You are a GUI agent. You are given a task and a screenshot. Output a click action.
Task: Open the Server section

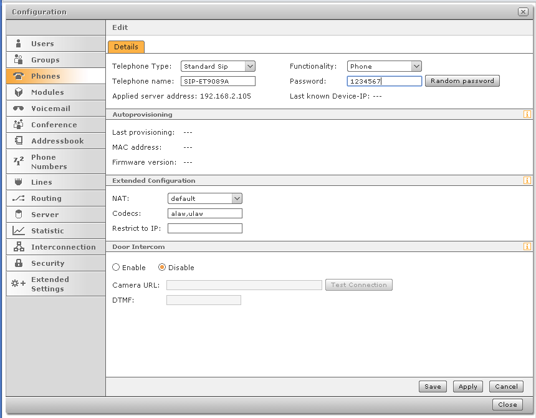(55, 215)
